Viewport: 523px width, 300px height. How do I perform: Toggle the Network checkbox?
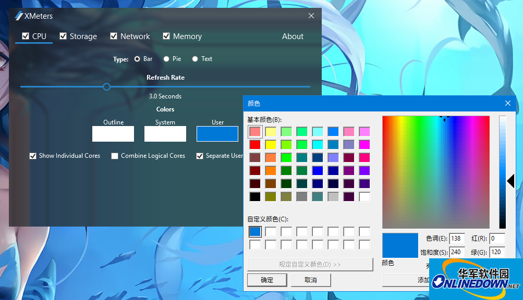click(x=114, y=36)
